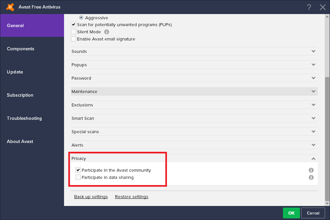Open the Components settings tab

pos(21,49)
